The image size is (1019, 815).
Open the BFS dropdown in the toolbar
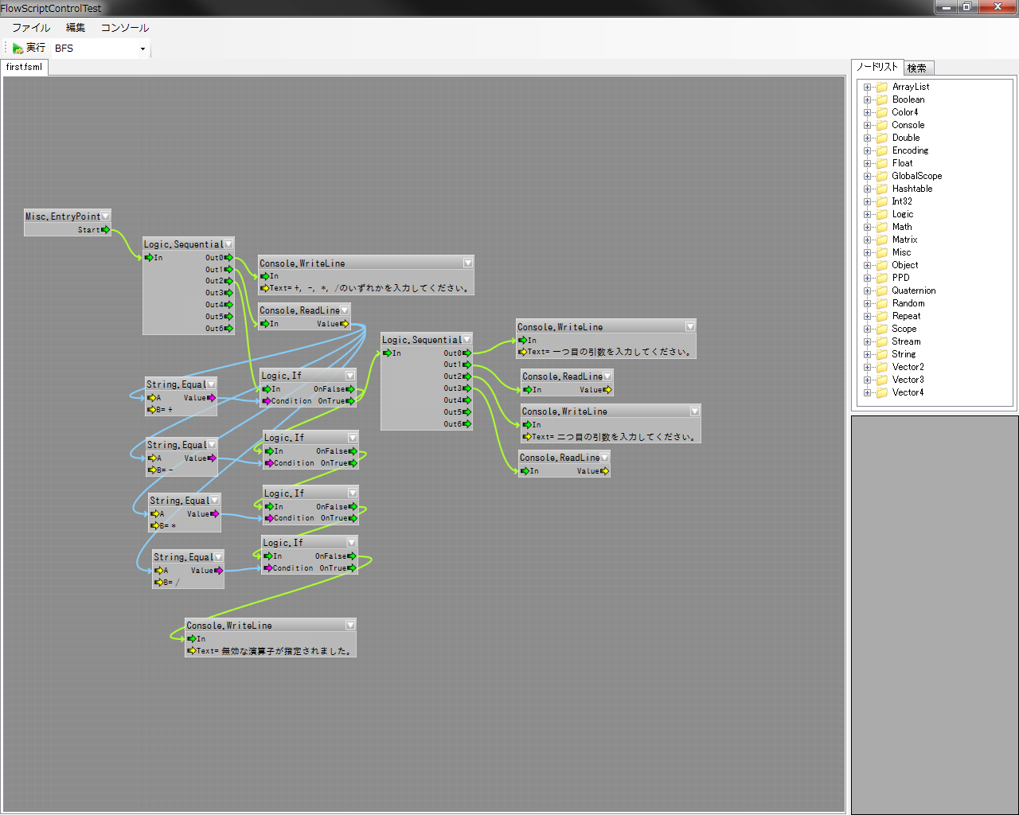tap(143, 49)
